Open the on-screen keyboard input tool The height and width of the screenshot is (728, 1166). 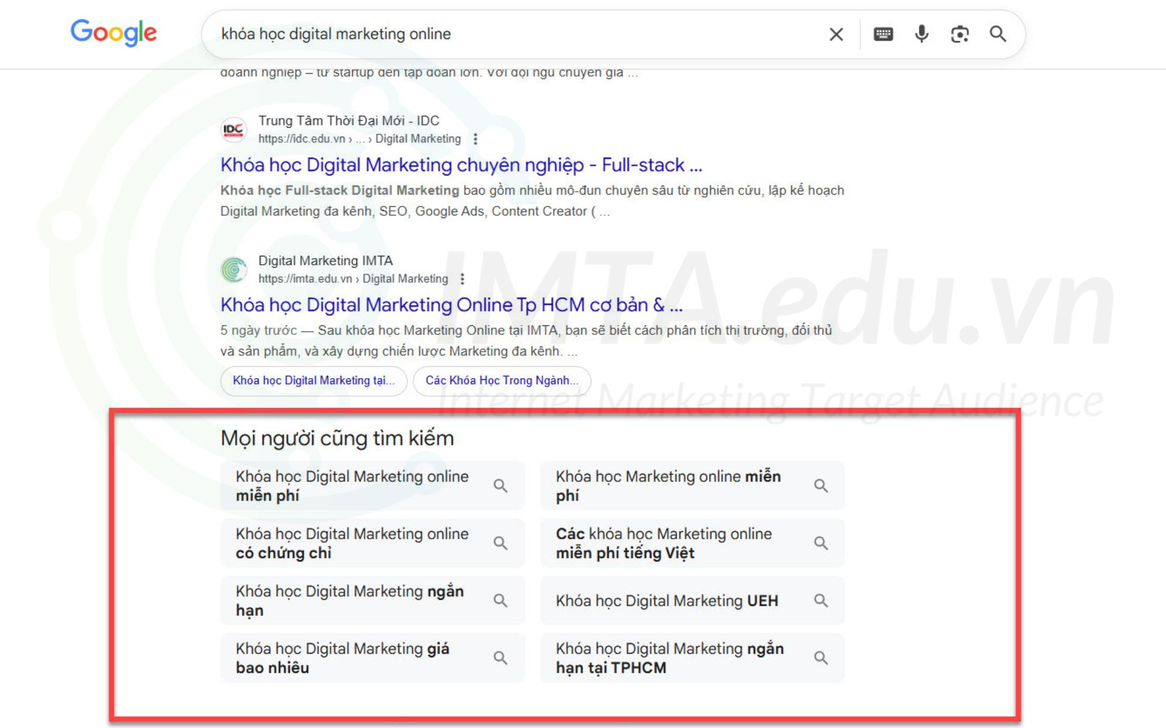coord(883,34)
